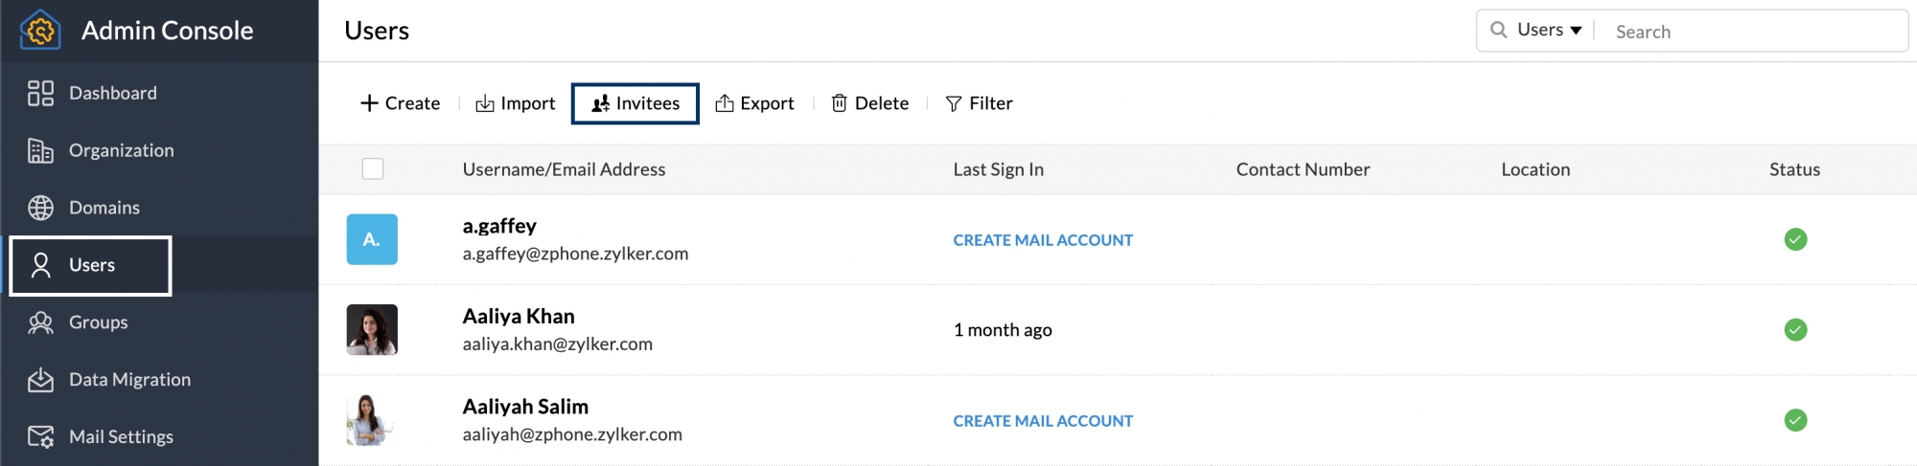Click the Dashboard grid icon
Image resolution: width=1917 pixels, height=466 pixels.
click(40, 93)
